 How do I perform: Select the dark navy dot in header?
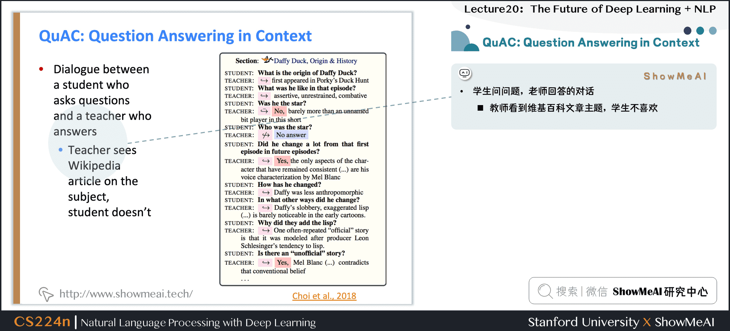tap(688, 31)
